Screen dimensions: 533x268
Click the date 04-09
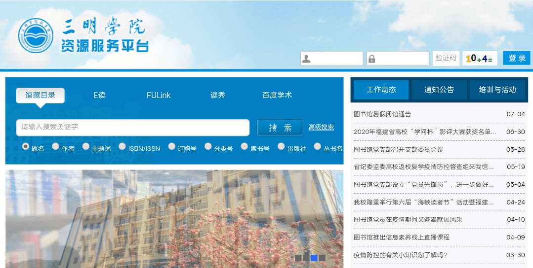click(x=516, y=237)
